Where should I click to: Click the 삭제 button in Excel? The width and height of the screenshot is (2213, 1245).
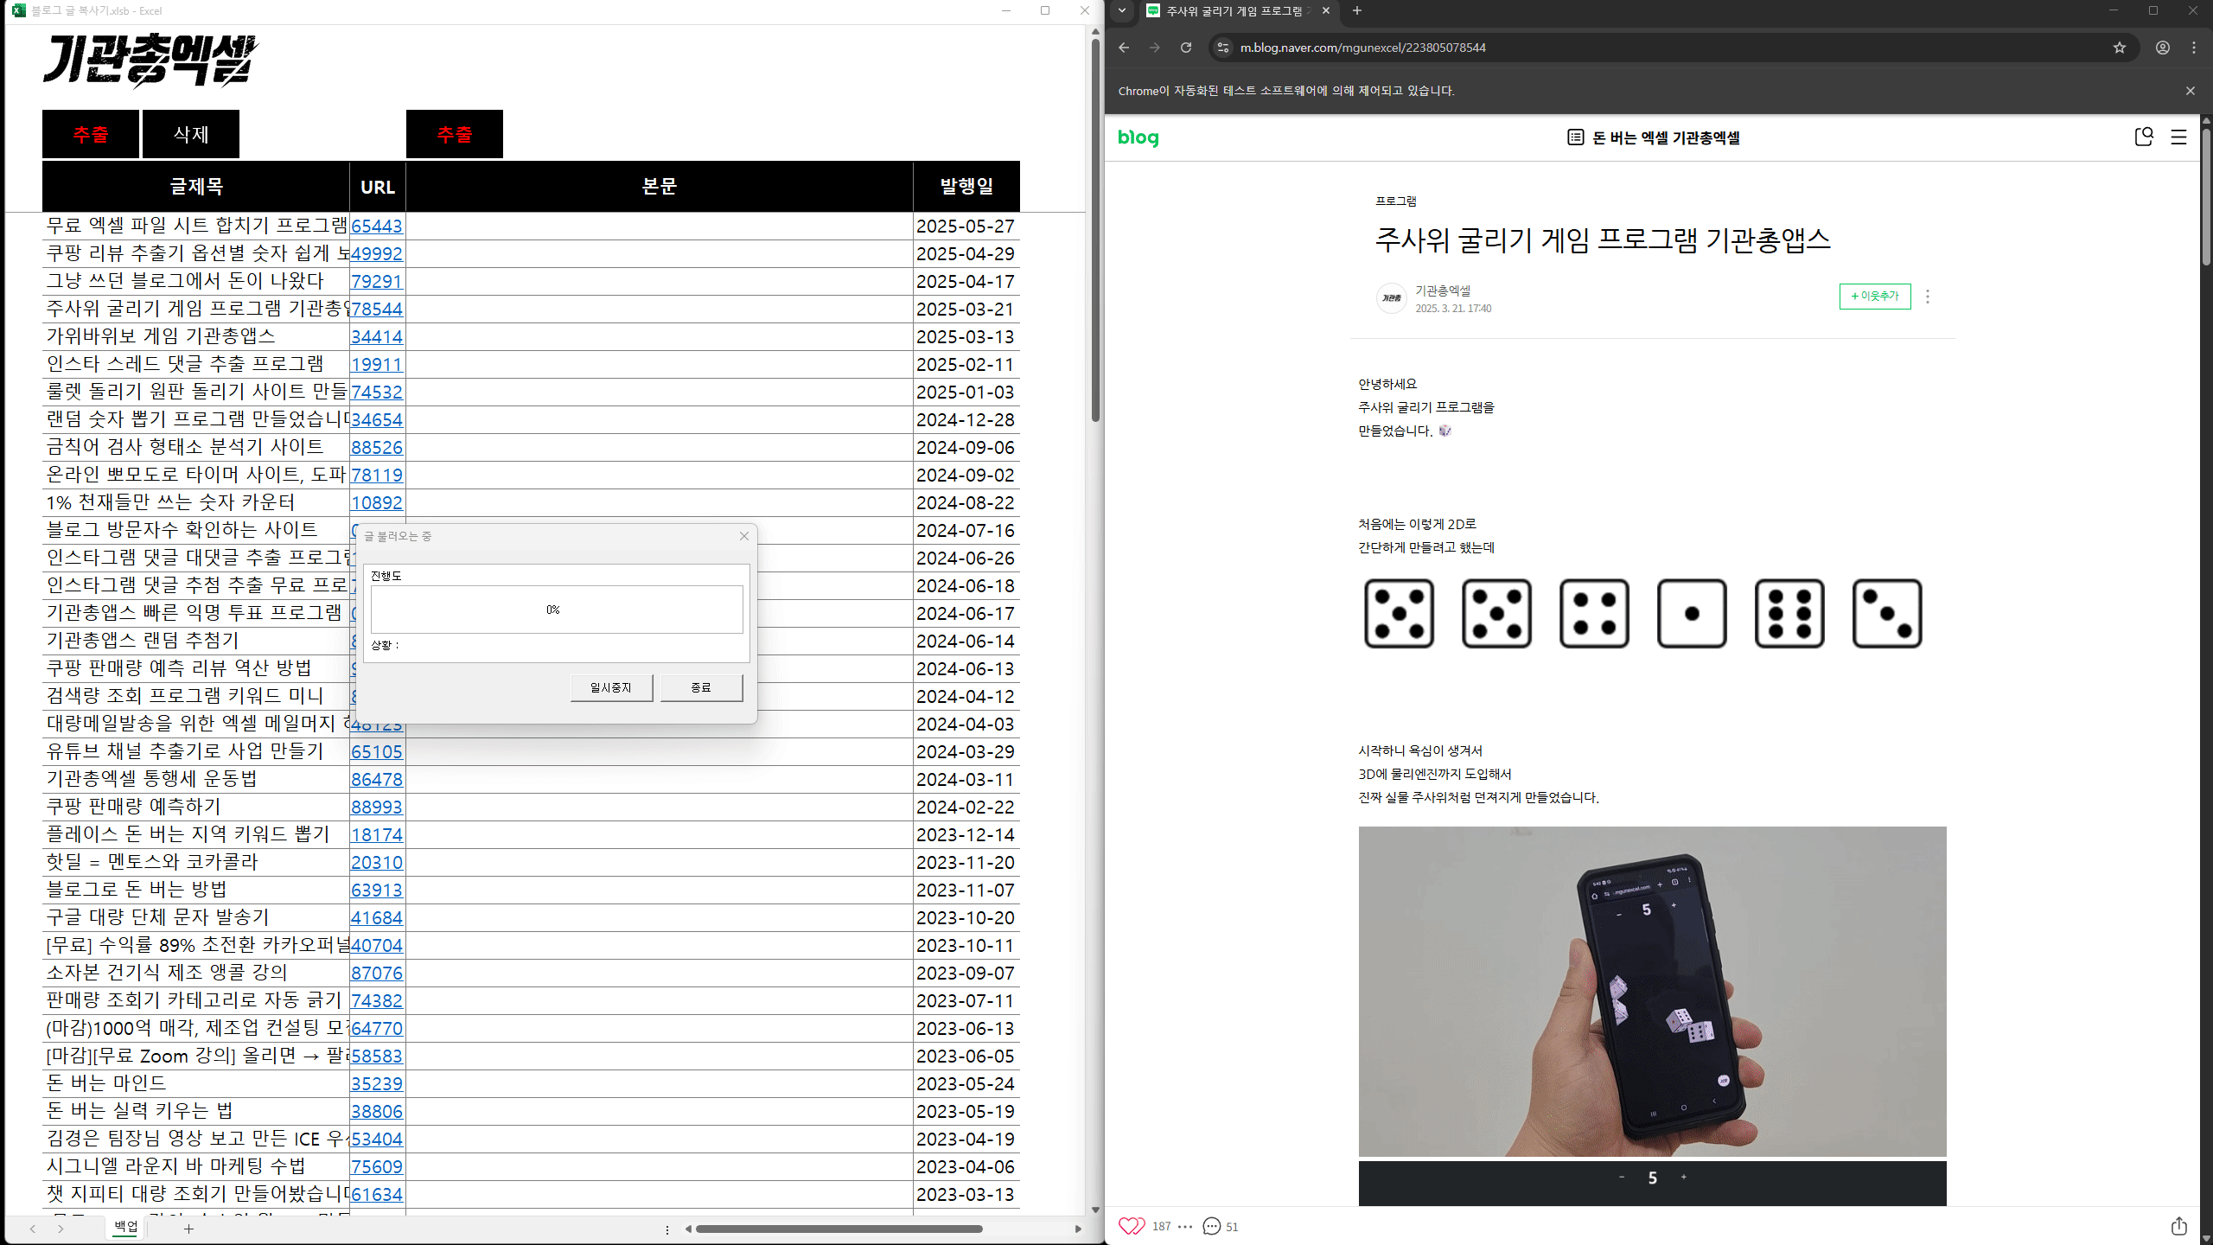[190, 134]
